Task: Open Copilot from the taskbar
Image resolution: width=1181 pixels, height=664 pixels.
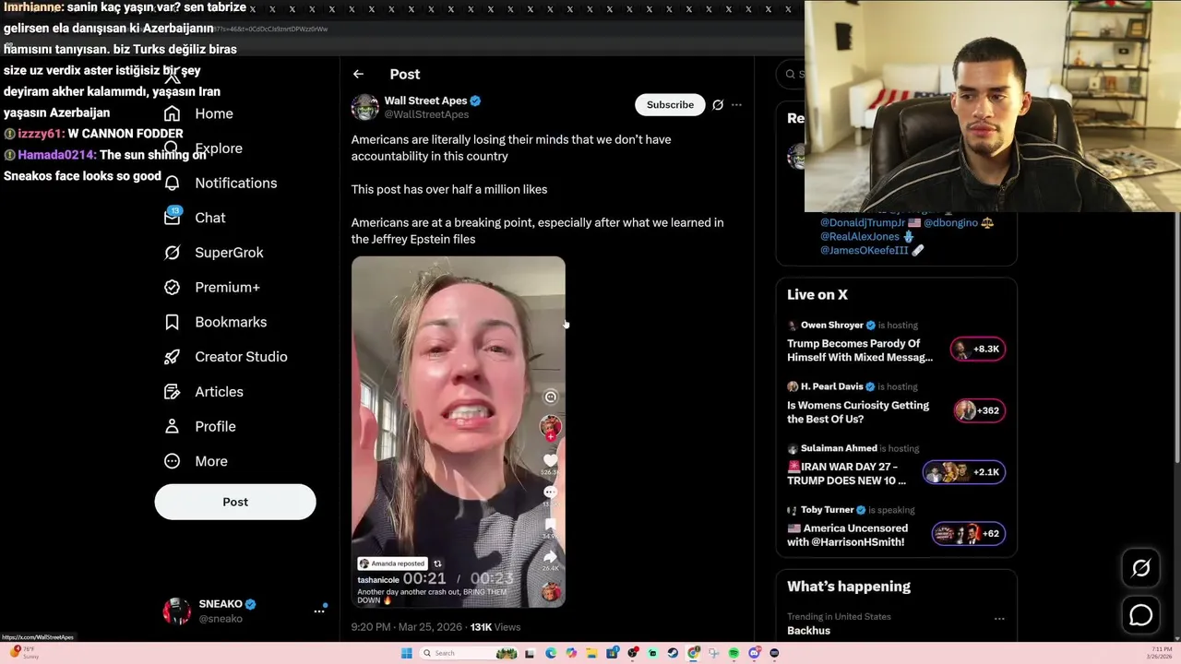Action: [x=571, y=653]
